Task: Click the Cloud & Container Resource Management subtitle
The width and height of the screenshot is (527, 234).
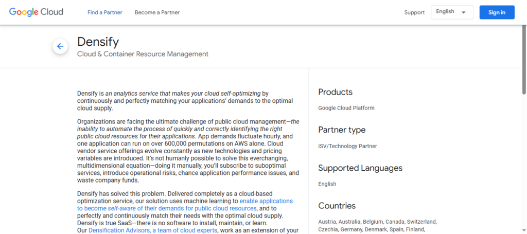Action: pos(143,54)
